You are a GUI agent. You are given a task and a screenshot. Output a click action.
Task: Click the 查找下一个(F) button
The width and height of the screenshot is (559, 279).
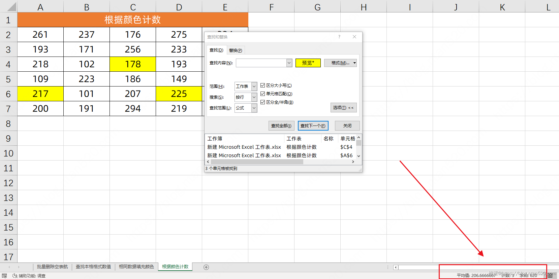313,126
